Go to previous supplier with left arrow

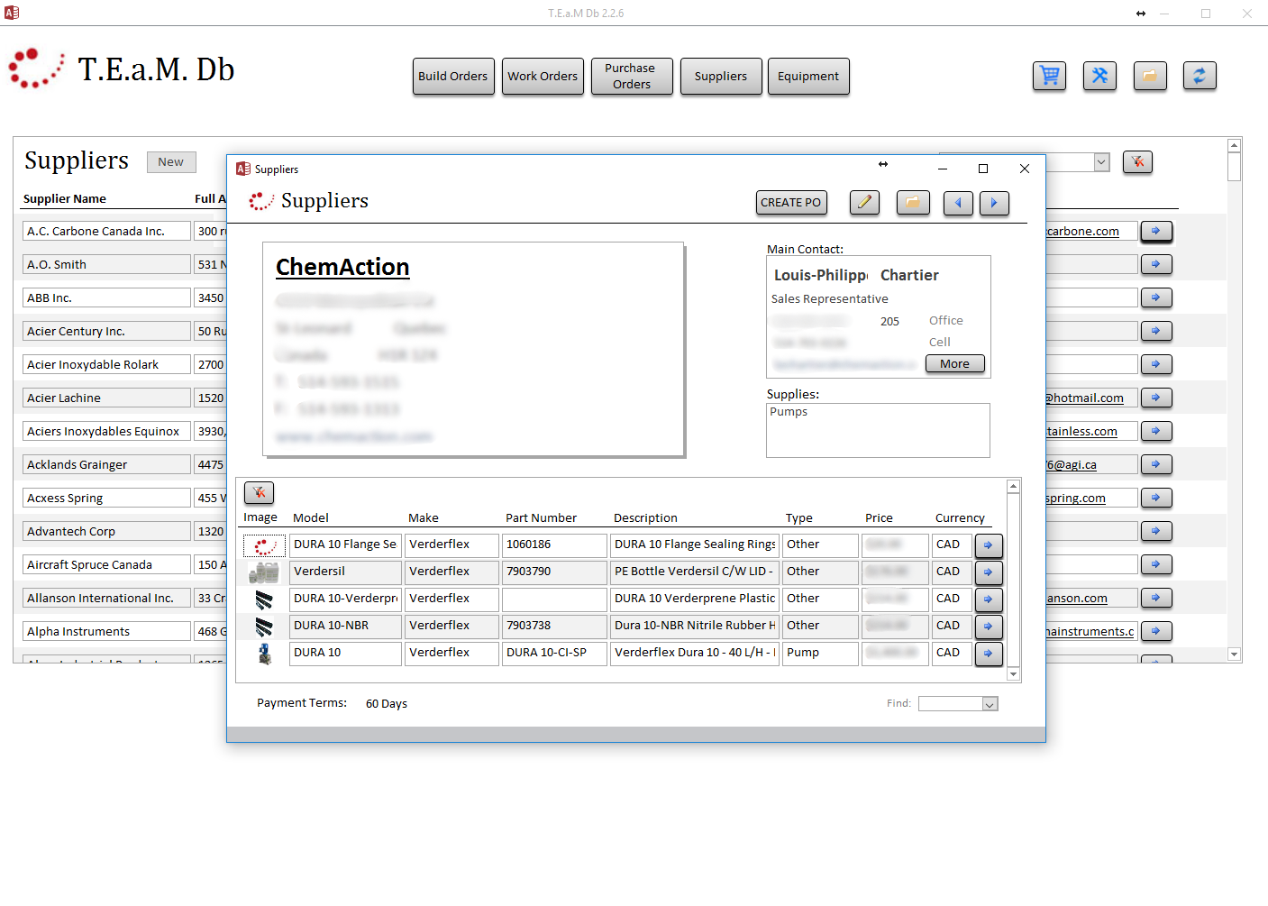pos(958,203)
